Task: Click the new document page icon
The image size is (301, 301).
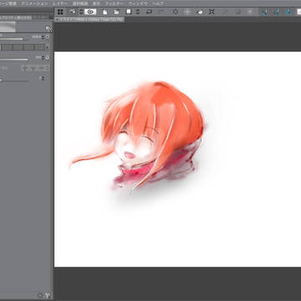Action: click(x=105, y=12)
